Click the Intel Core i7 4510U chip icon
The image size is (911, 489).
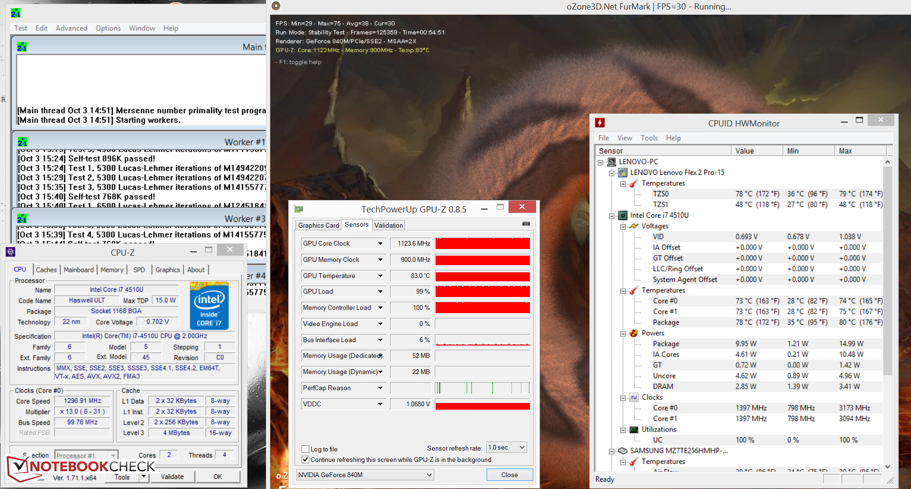[623, 215]
